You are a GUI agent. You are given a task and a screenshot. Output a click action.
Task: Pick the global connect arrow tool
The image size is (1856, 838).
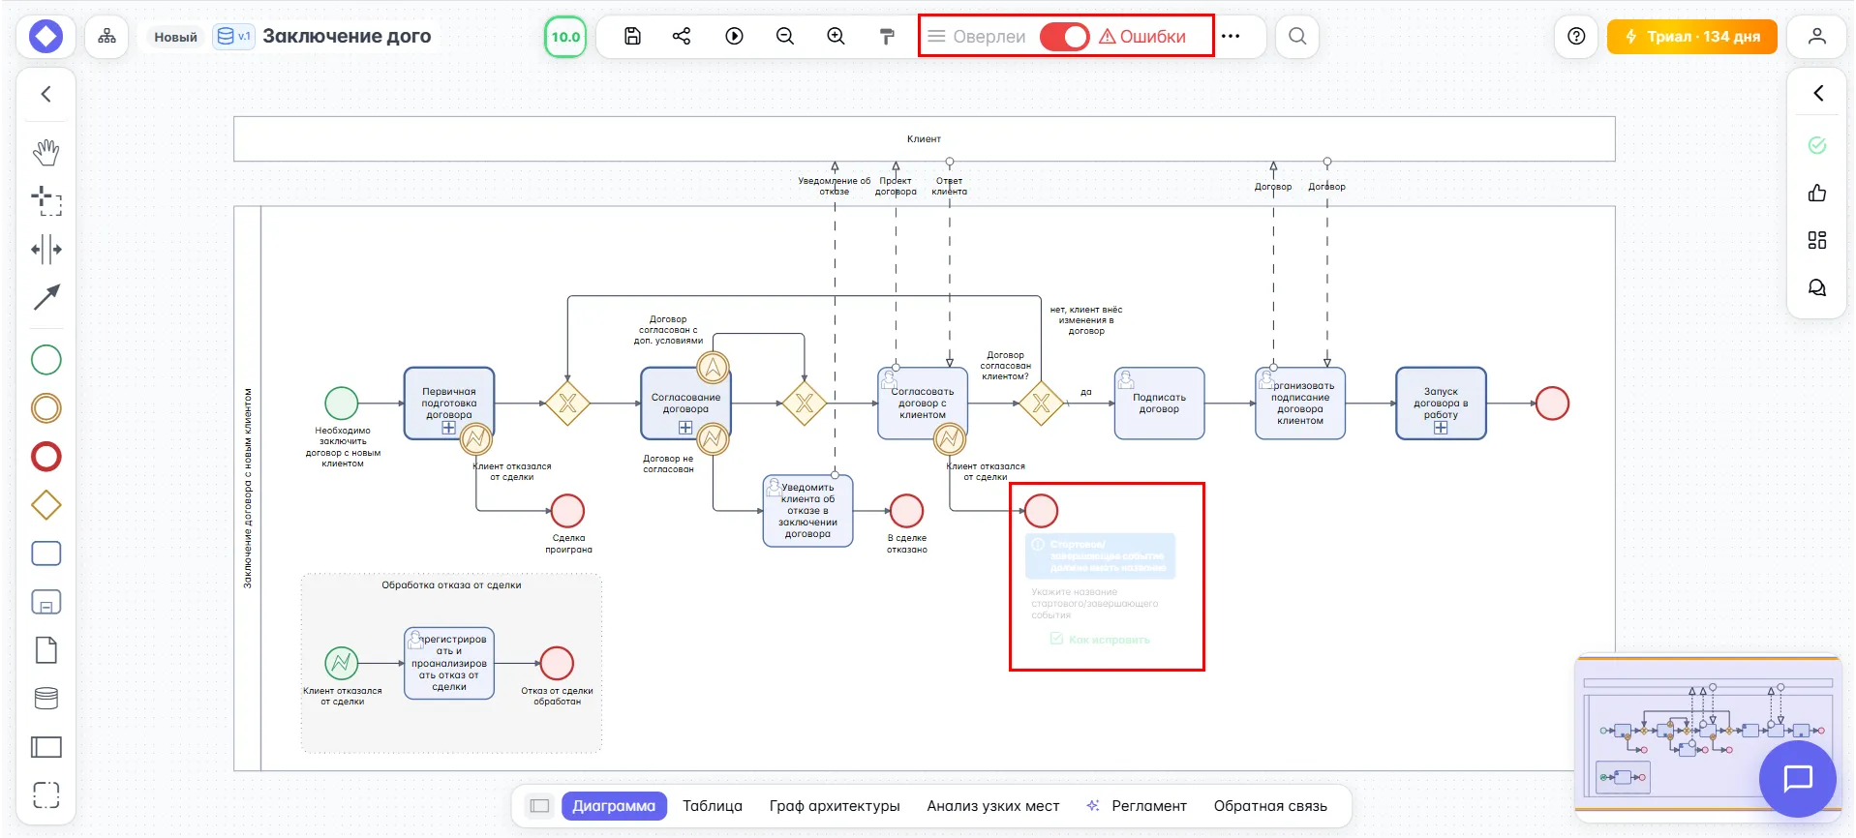46,298
